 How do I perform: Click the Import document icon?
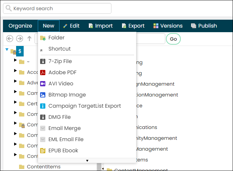pos(91,26)
